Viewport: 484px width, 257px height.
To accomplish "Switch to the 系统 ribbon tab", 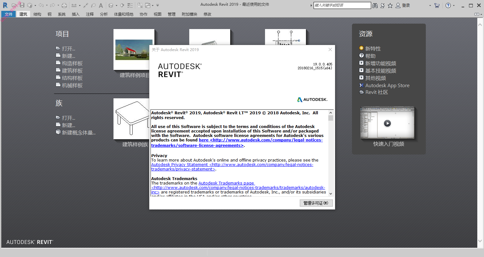I will pos(62,14).
